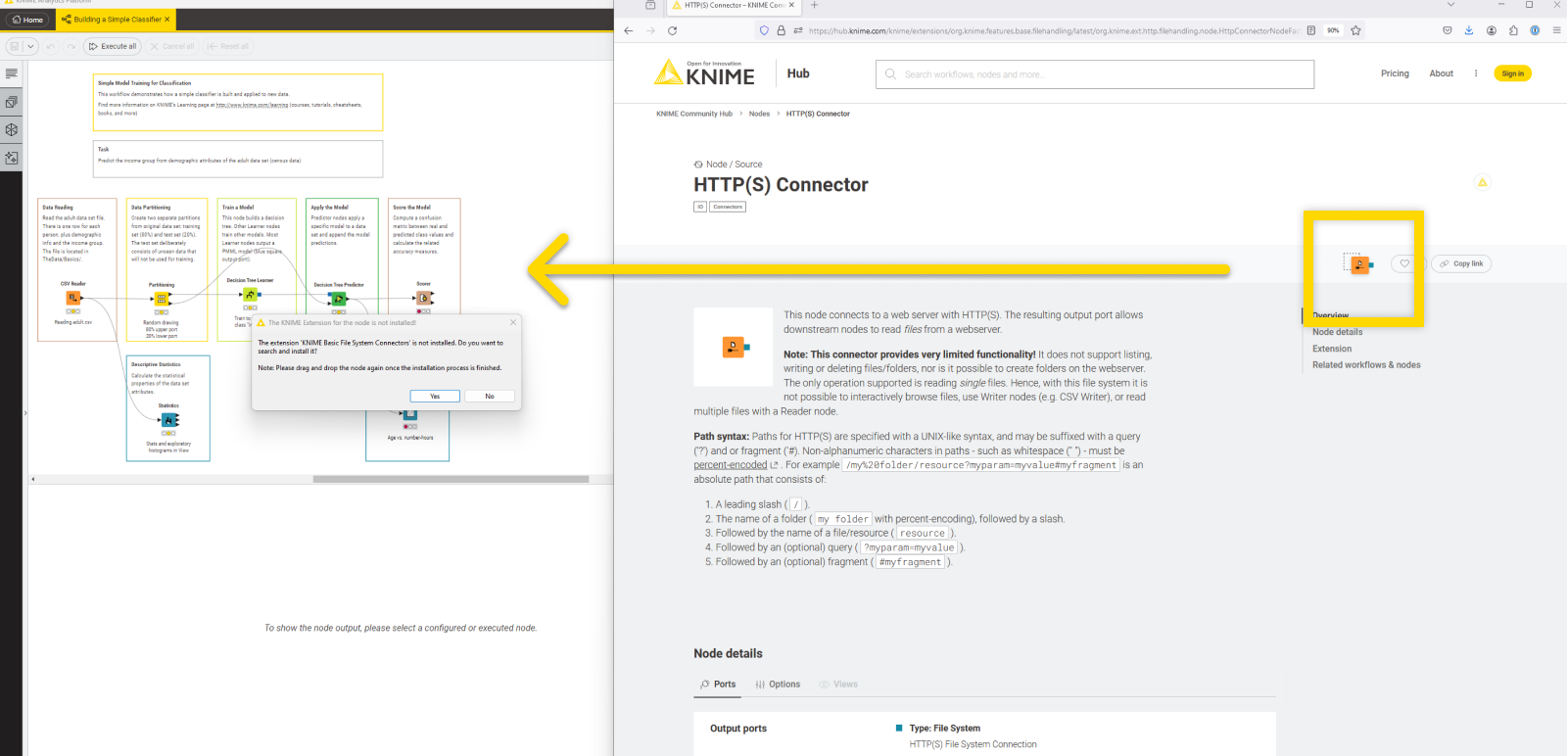Click the CSV Reader node icon
This screenshot has width=1567, height=756.
[73, 298]
